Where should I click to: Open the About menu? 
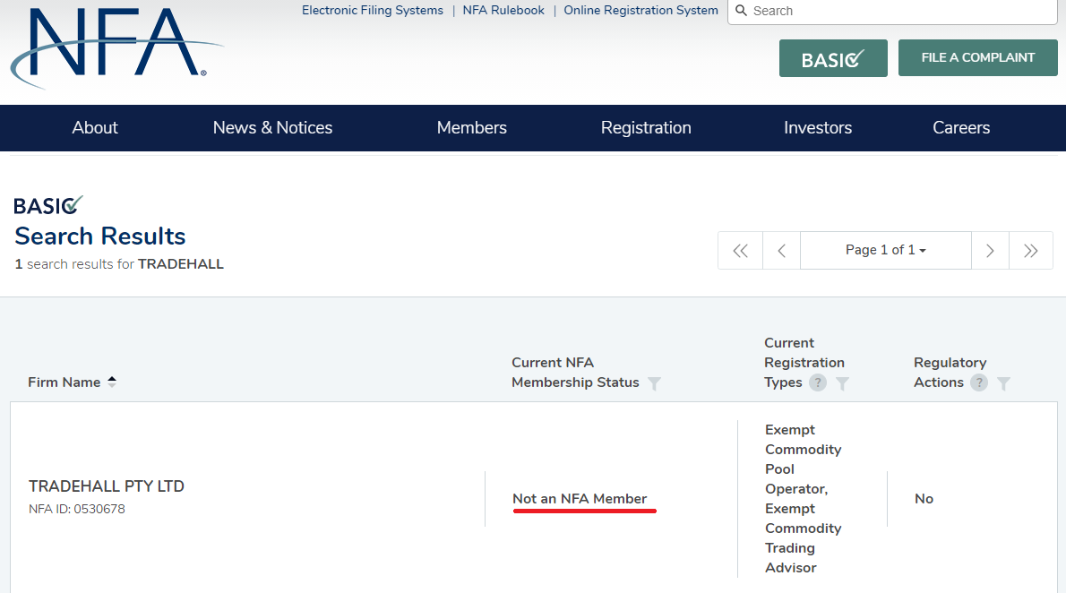point(95,128)
